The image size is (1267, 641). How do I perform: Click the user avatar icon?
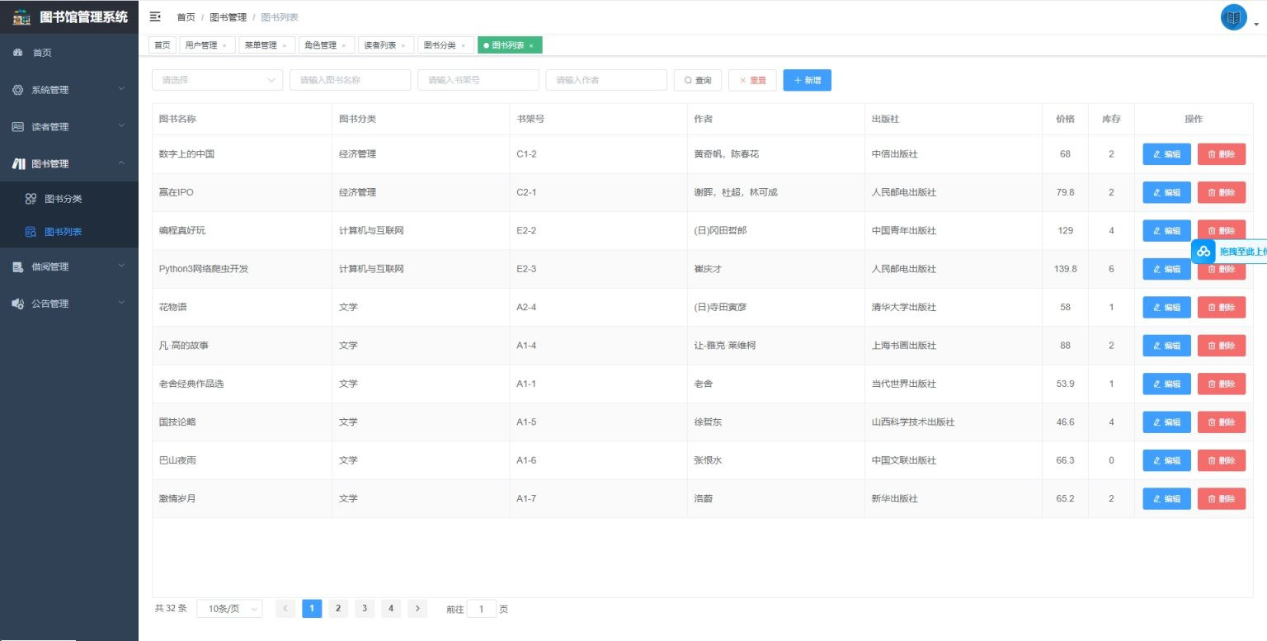click(1233, 17)
